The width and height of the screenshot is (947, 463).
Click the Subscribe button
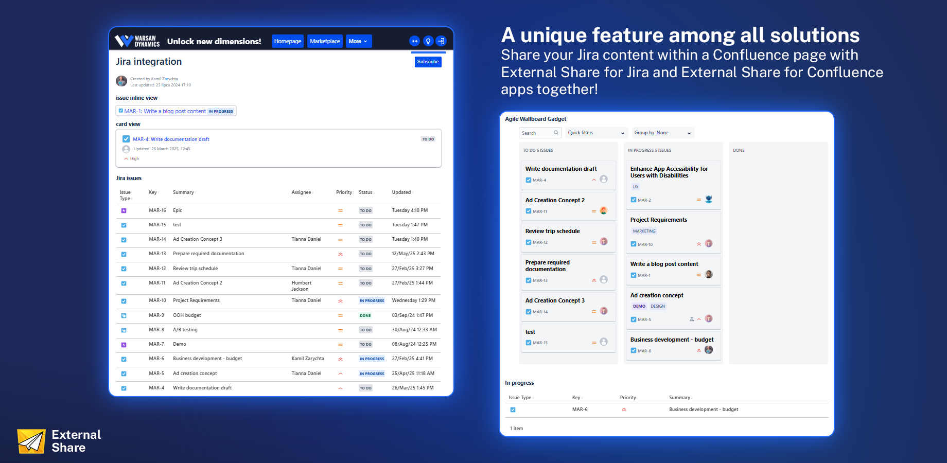428,62
